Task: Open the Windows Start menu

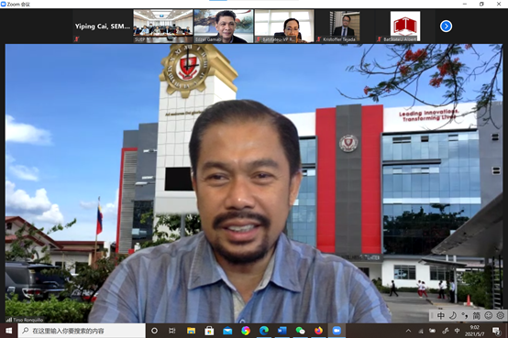Action: click(x=9, y=331)
